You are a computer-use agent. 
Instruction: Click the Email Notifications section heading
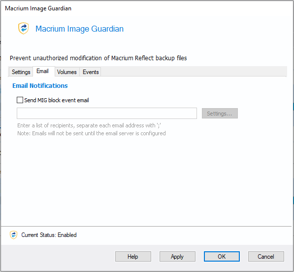pos(40,86)
